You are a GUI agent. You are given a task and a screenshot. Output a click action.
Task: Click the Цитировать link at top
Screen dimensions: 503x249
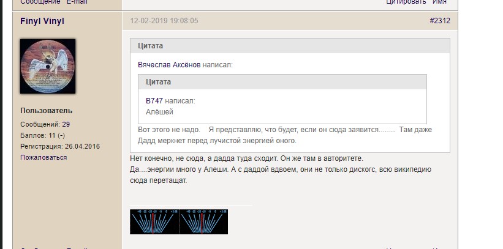pos(406,2)
